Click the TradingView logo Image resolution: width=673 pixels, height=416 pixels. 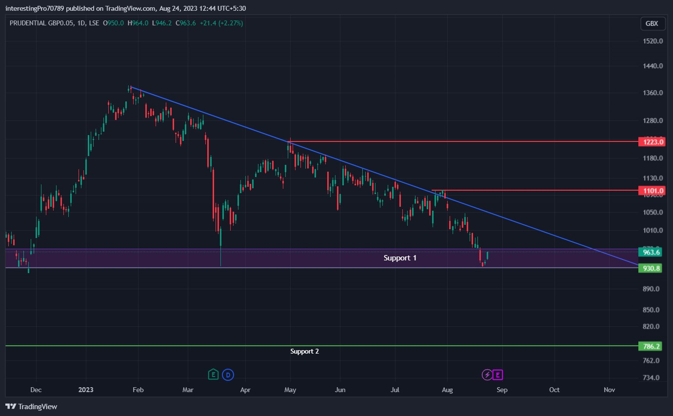(32, 406)
